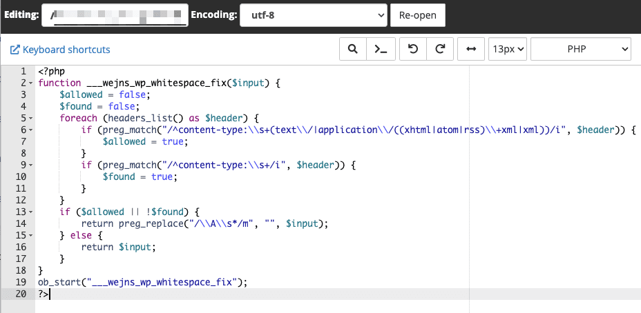Open the PHP language mode dropdown

point(580,50)
